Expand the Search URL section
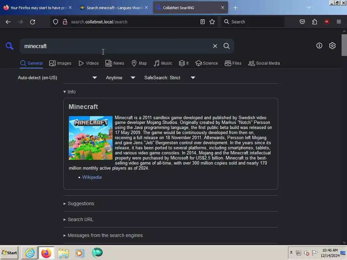The width and height of the screenshot is (347, 260). [x=78, y=219]
